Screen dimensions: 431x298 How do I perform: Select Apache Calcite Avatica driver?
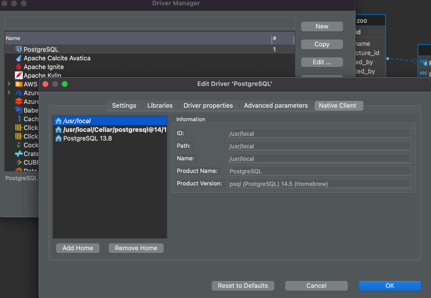[x=150, y=58]
